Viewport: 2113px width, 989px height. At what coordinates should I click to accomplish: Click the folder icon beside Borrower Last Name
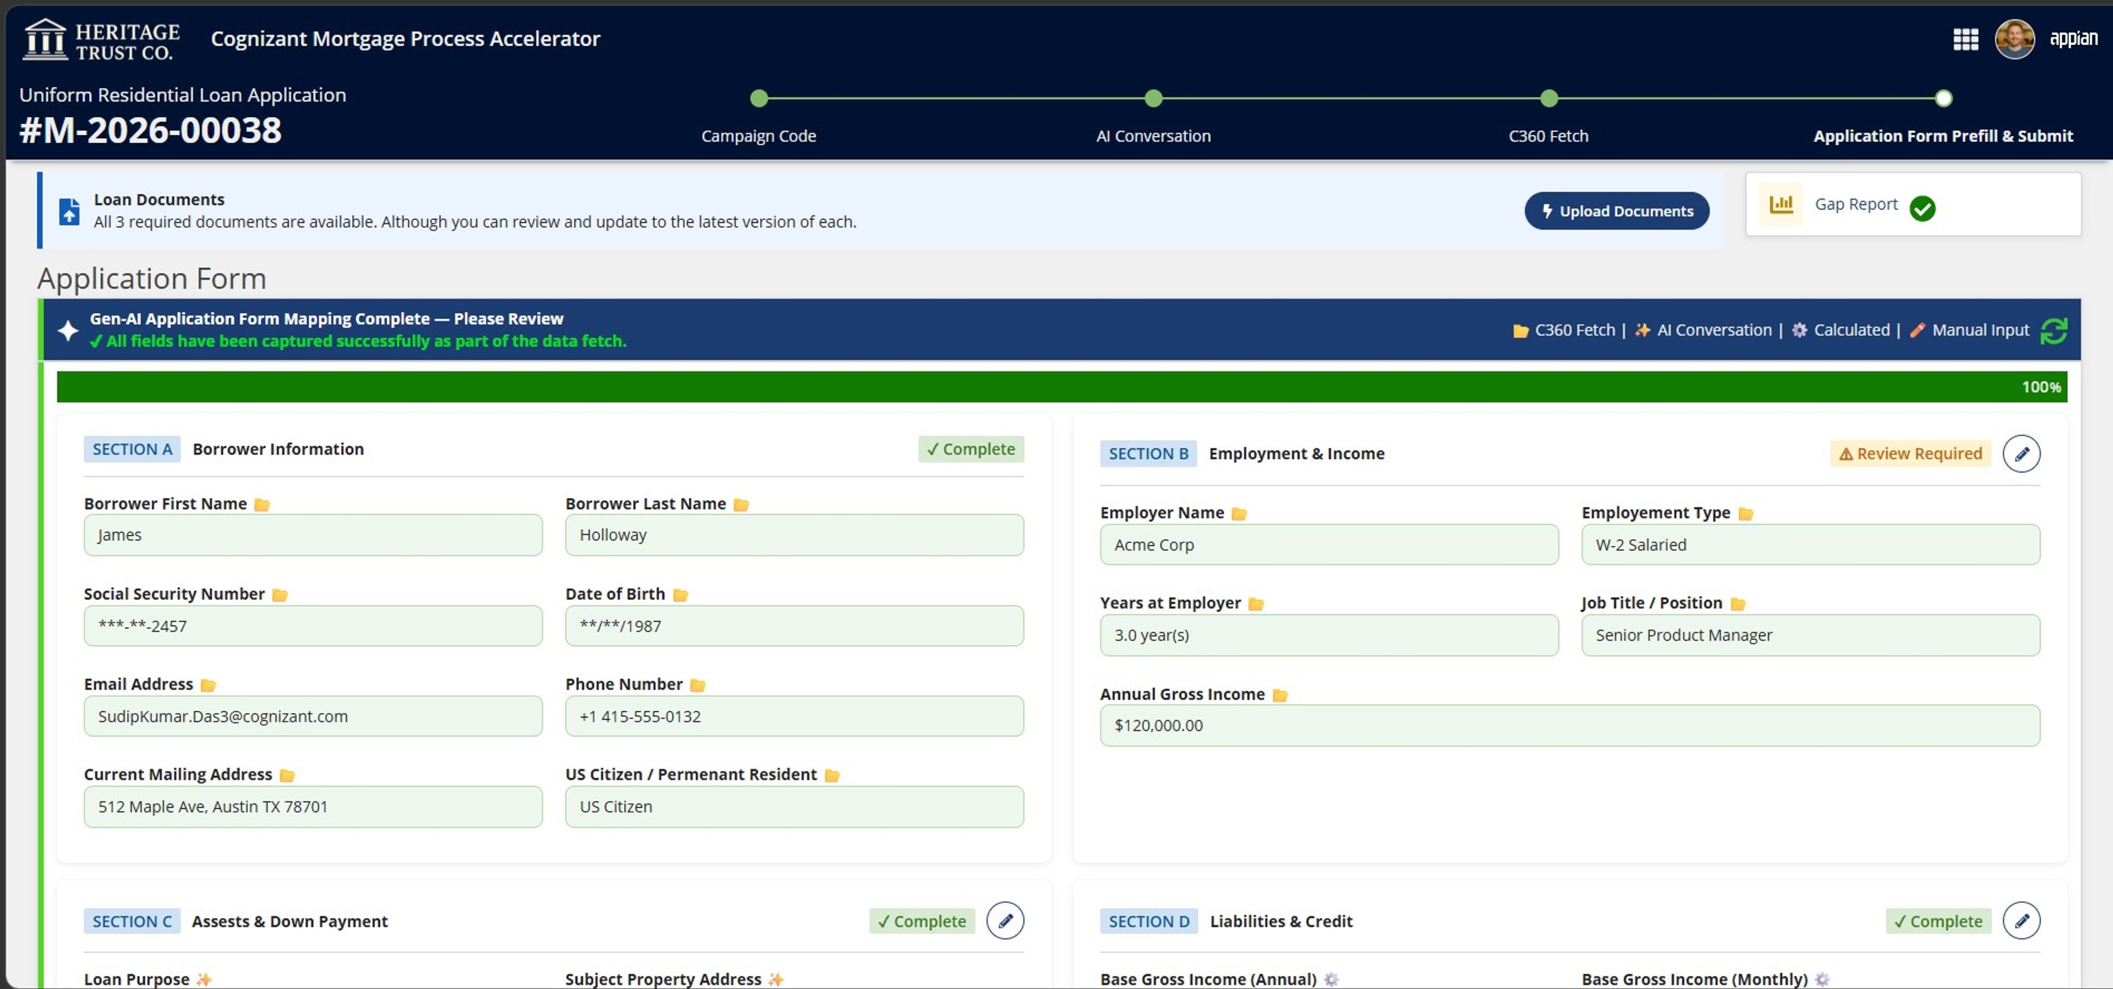pyautogui.click(x=741, y=504)
